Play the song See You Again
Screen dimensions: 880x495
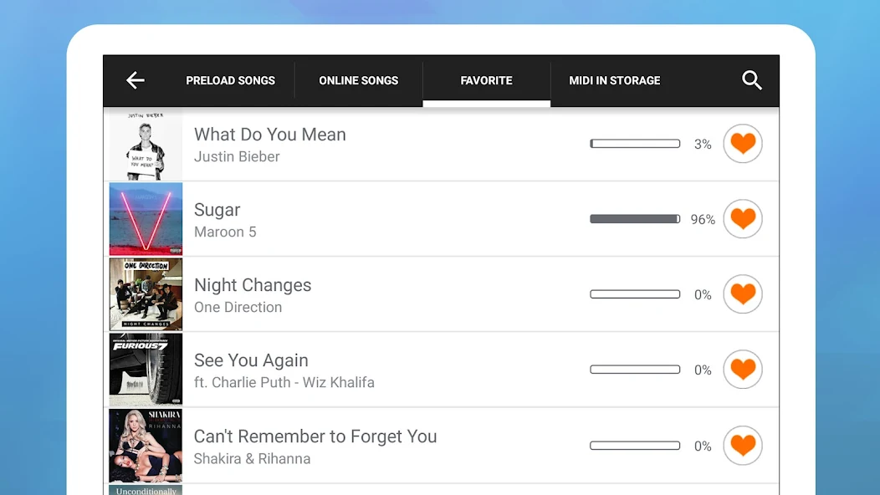251,360
